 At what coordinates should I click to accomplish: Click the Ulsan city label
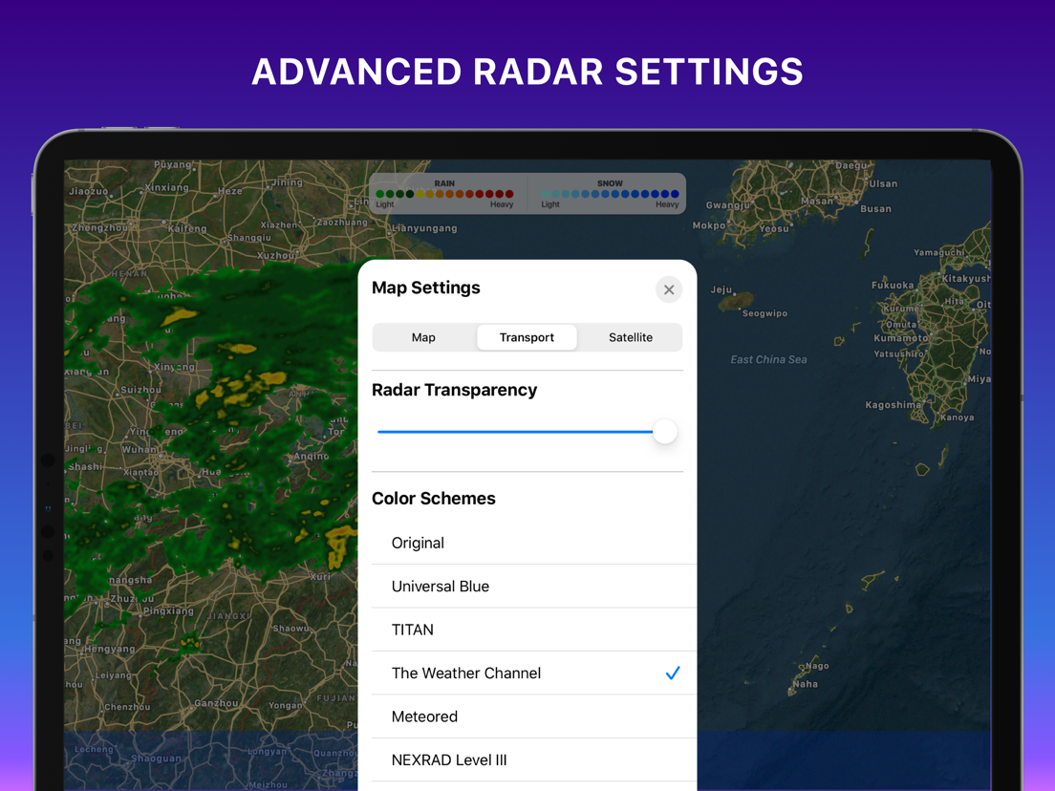click(883, 183)
